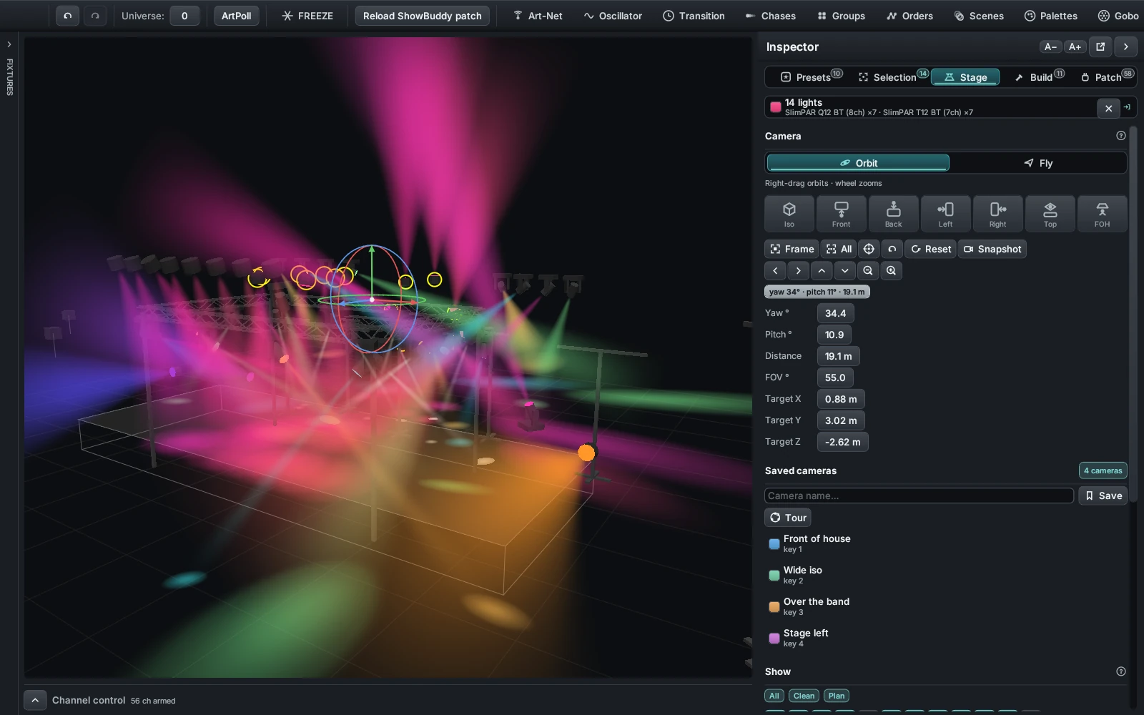The height and width of the screenshot is (715, 1144).
Task: Click the crosshair center-target icon
Action: pos(869,249)
